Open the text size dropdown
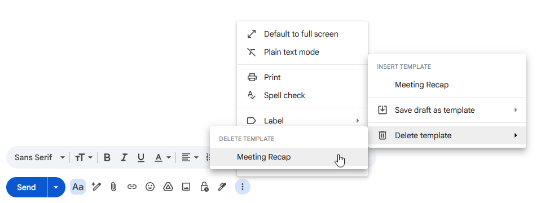This screenshot has width=545, height=203. tap(83, 157)
